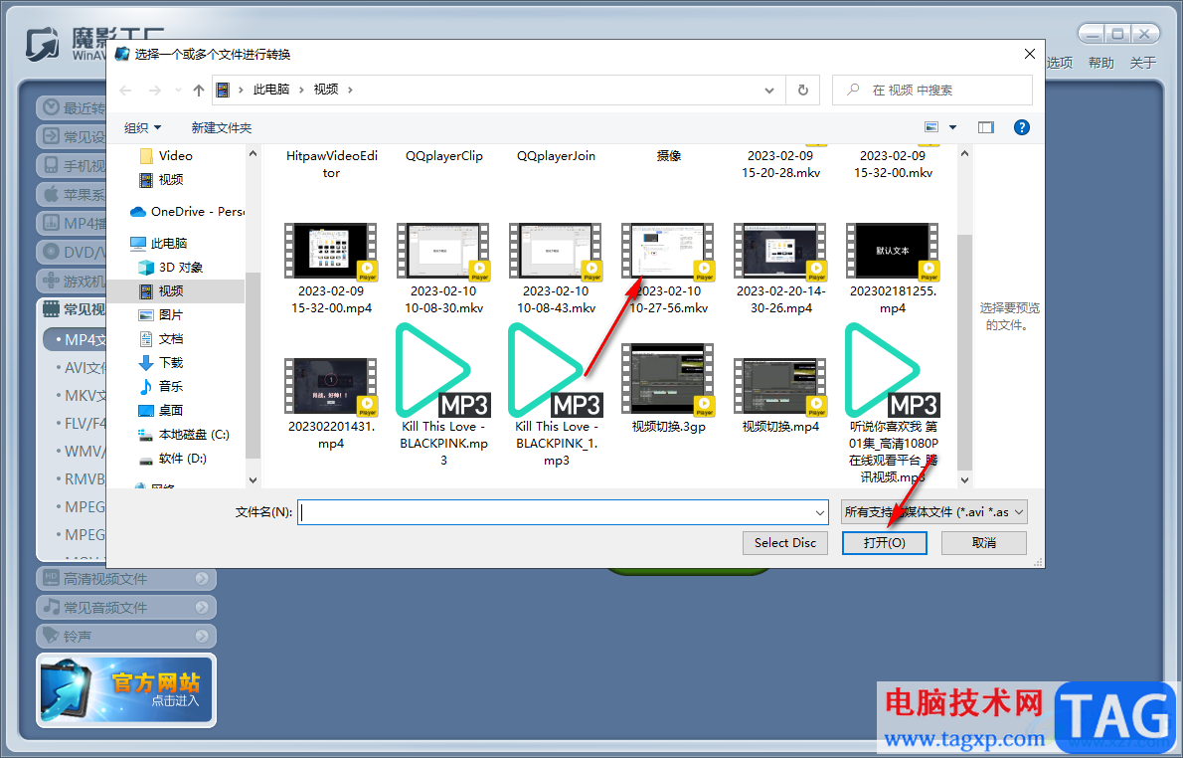Open 关于 menu in WinAVI window
The image size is (1183, 758).
tap(1142, 63)
